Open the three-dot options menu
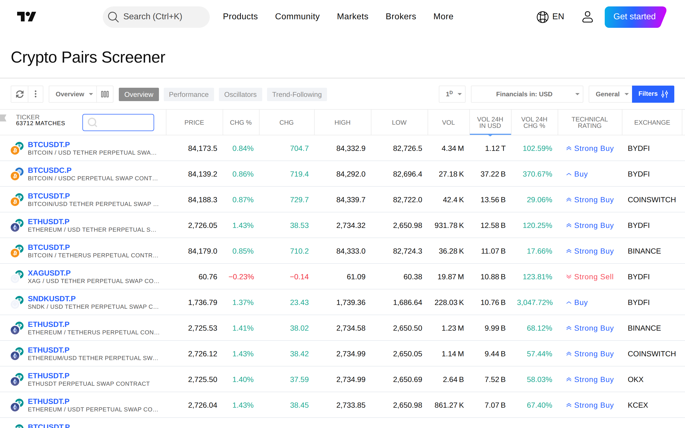The width and height of the screenshot is (685, 428). click(x=35, y=94)
